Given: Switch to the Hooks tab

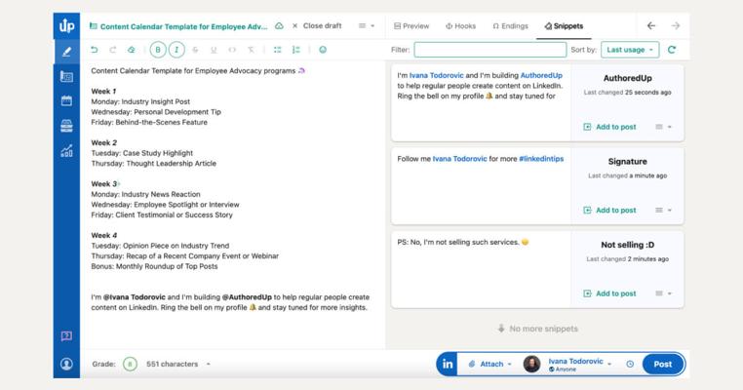Looking at the screenshot, I should pos(460,26).
